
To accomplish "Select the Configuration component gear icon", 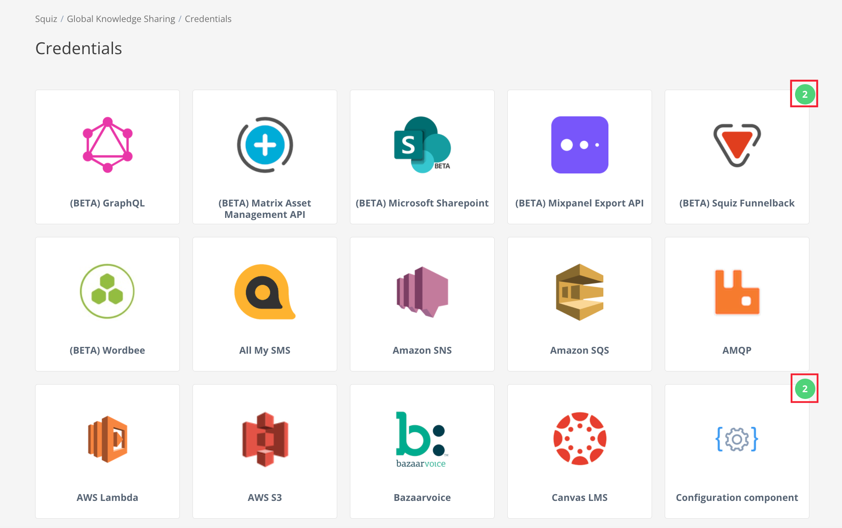I will point(737,439).
